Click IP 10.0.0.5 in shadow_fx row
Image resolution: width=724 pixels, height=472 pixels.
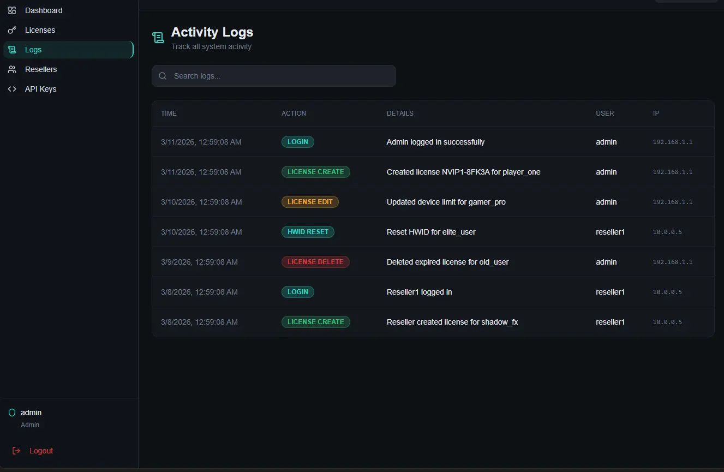(667, 322)
